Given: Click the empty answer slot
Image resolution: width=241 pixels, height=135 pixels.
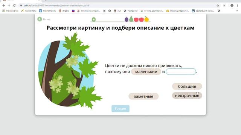Looking at the screenshot, I should [181, 72].
